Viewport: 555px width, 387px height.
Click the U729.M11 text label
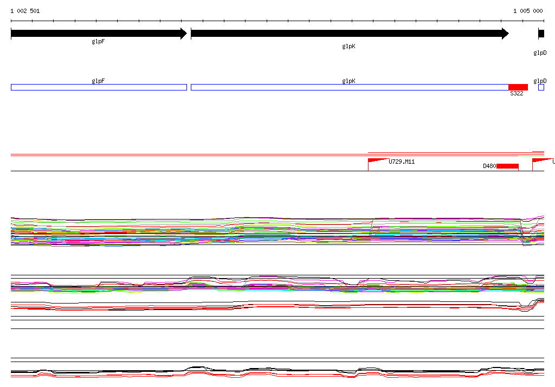tap(402, 162)
